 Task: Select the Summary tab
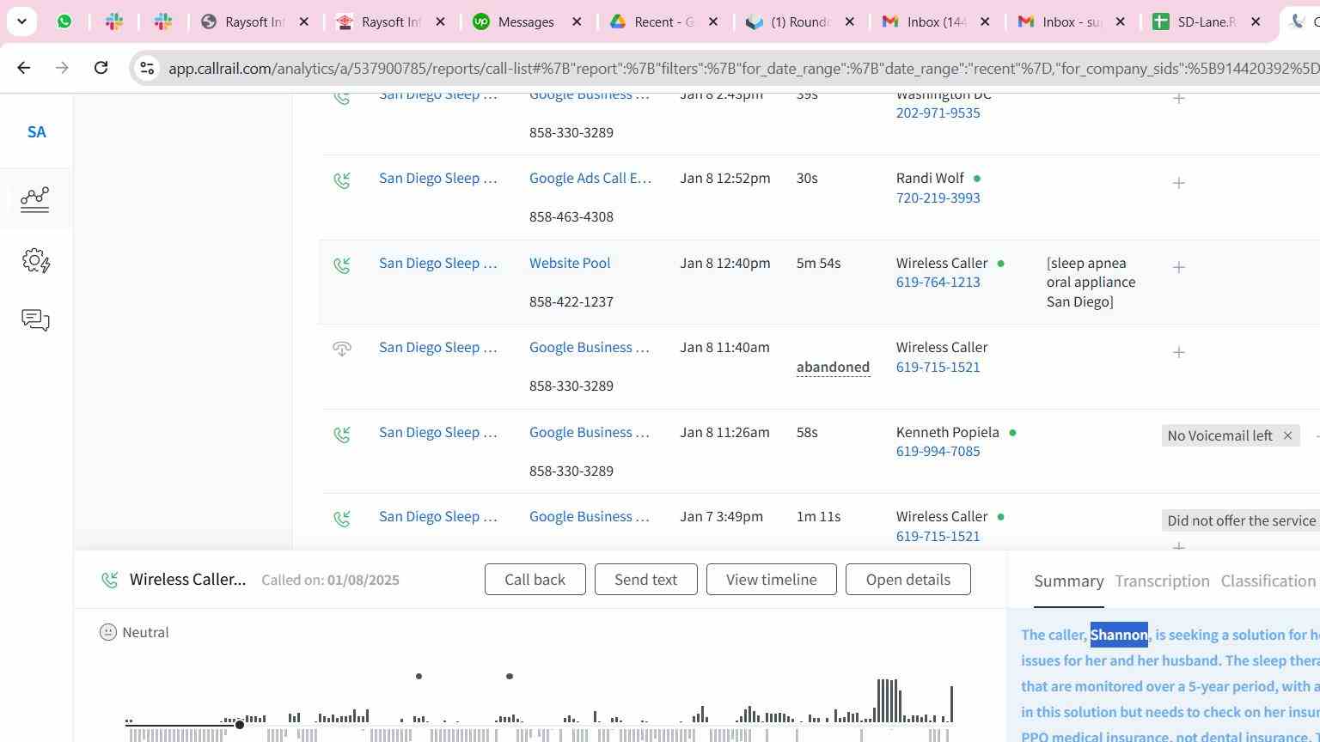pos(1068,581)
